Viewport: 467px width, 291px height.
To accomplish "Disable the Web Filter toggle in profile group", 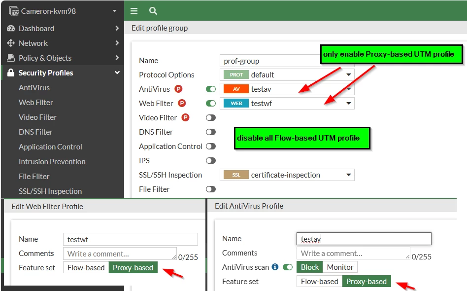I will 211,103.
